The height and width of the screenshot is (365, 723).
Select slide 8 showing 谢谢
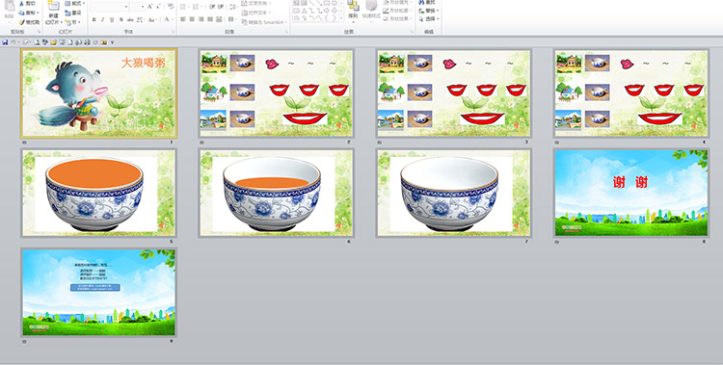631,194
